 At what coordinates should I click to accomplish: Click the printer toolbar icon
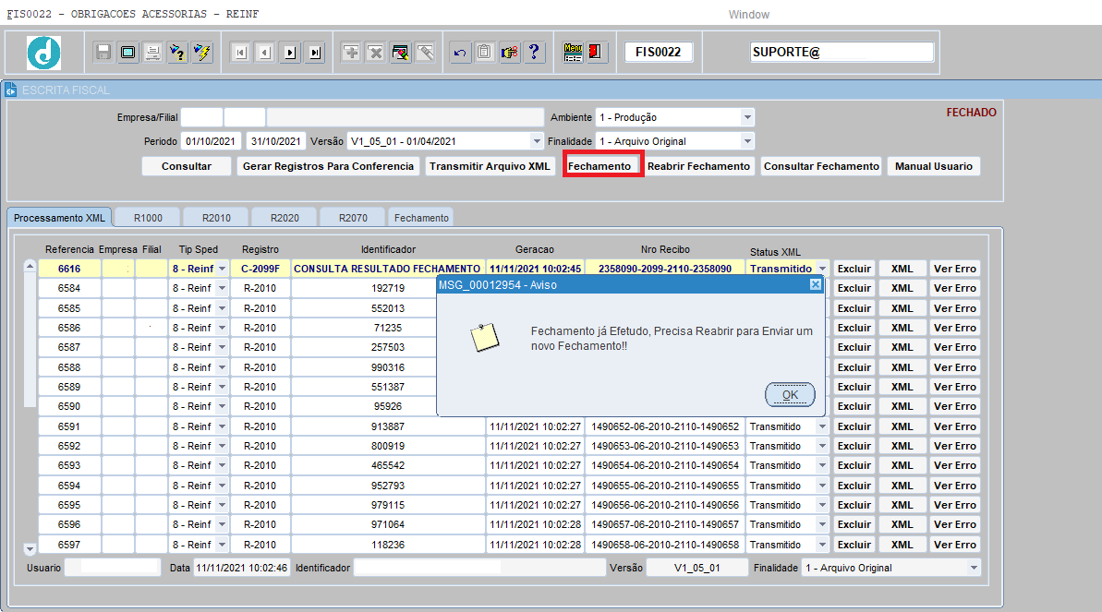[152, 52]
